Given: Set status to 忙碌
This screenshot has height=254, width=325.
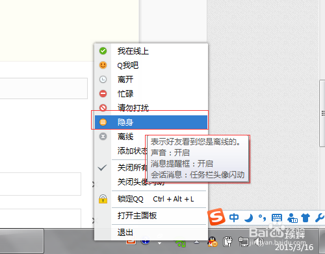Looking at the screenshot, I should [x=151, y=93].
